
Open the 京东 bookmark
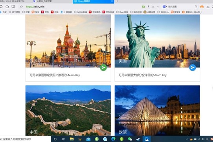coord(45,12)
